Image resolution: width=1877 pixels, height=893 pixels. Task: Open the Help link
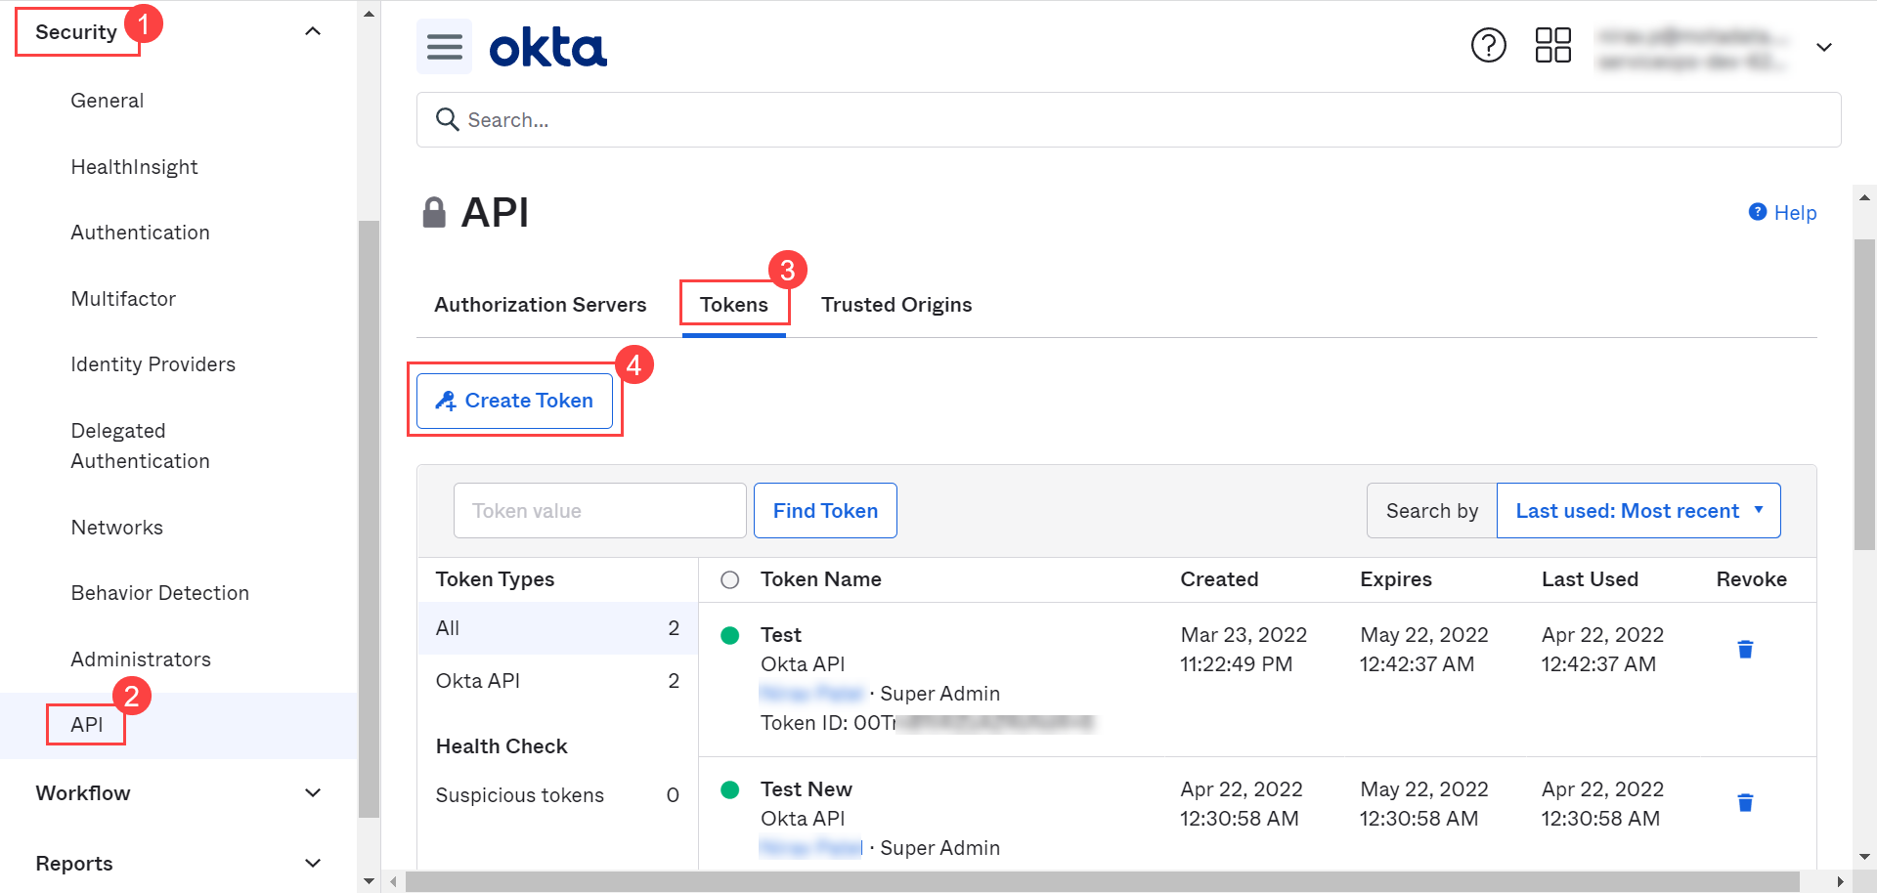tap(1795, 212)
